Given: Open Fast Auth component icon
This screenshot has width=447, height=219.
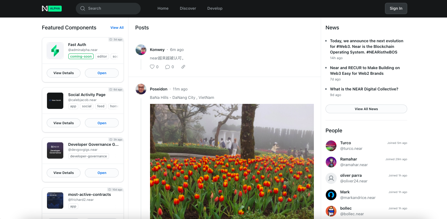Looking at the screenshot, I should [x=55, y=51].
